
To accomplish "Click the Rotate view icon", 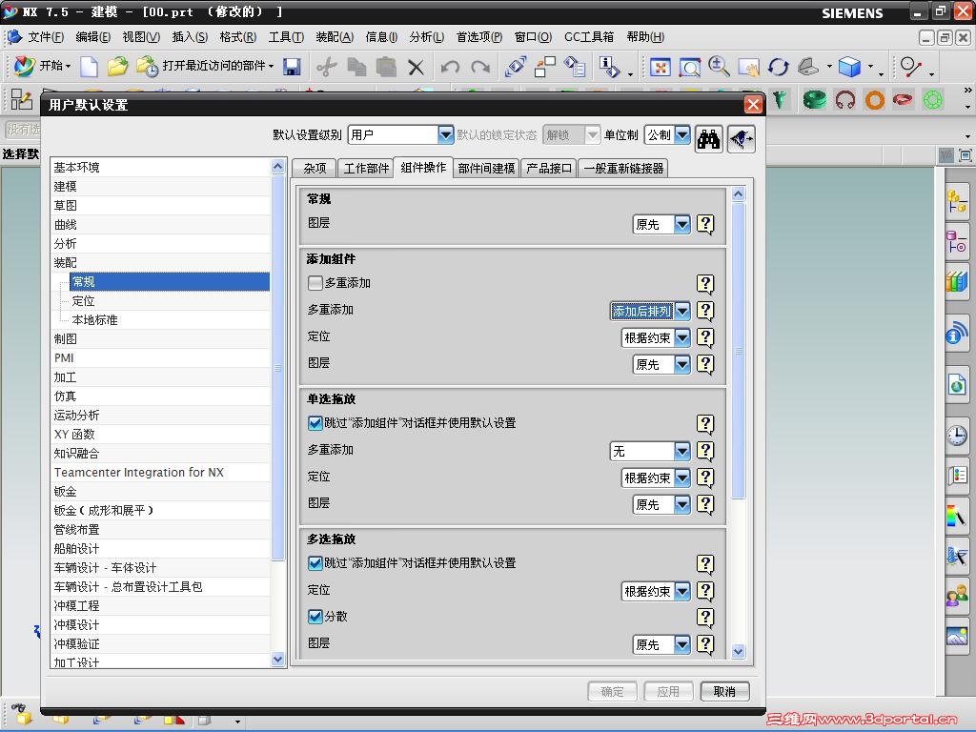I will pyautogui.click(x=778, y=66).
